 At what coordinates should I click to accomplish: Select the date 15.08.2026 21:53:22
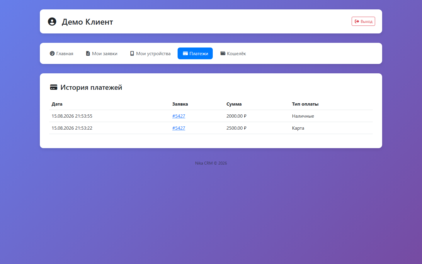72,128
